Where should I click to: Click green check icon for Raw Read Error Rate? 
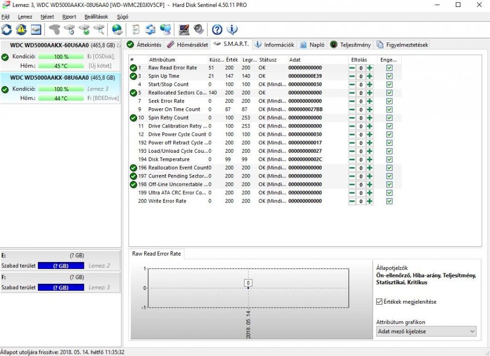point(133,68)
